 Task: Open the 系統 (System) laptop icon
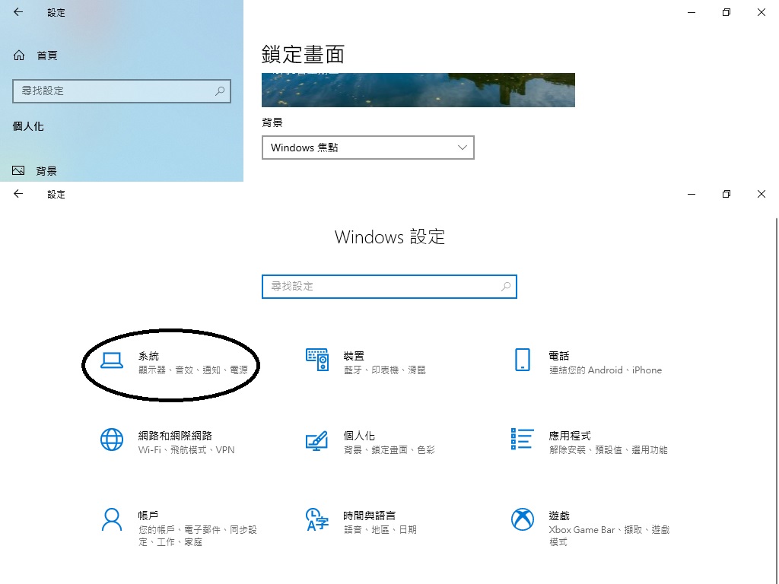pyautogui.click(x=112, y=360)
